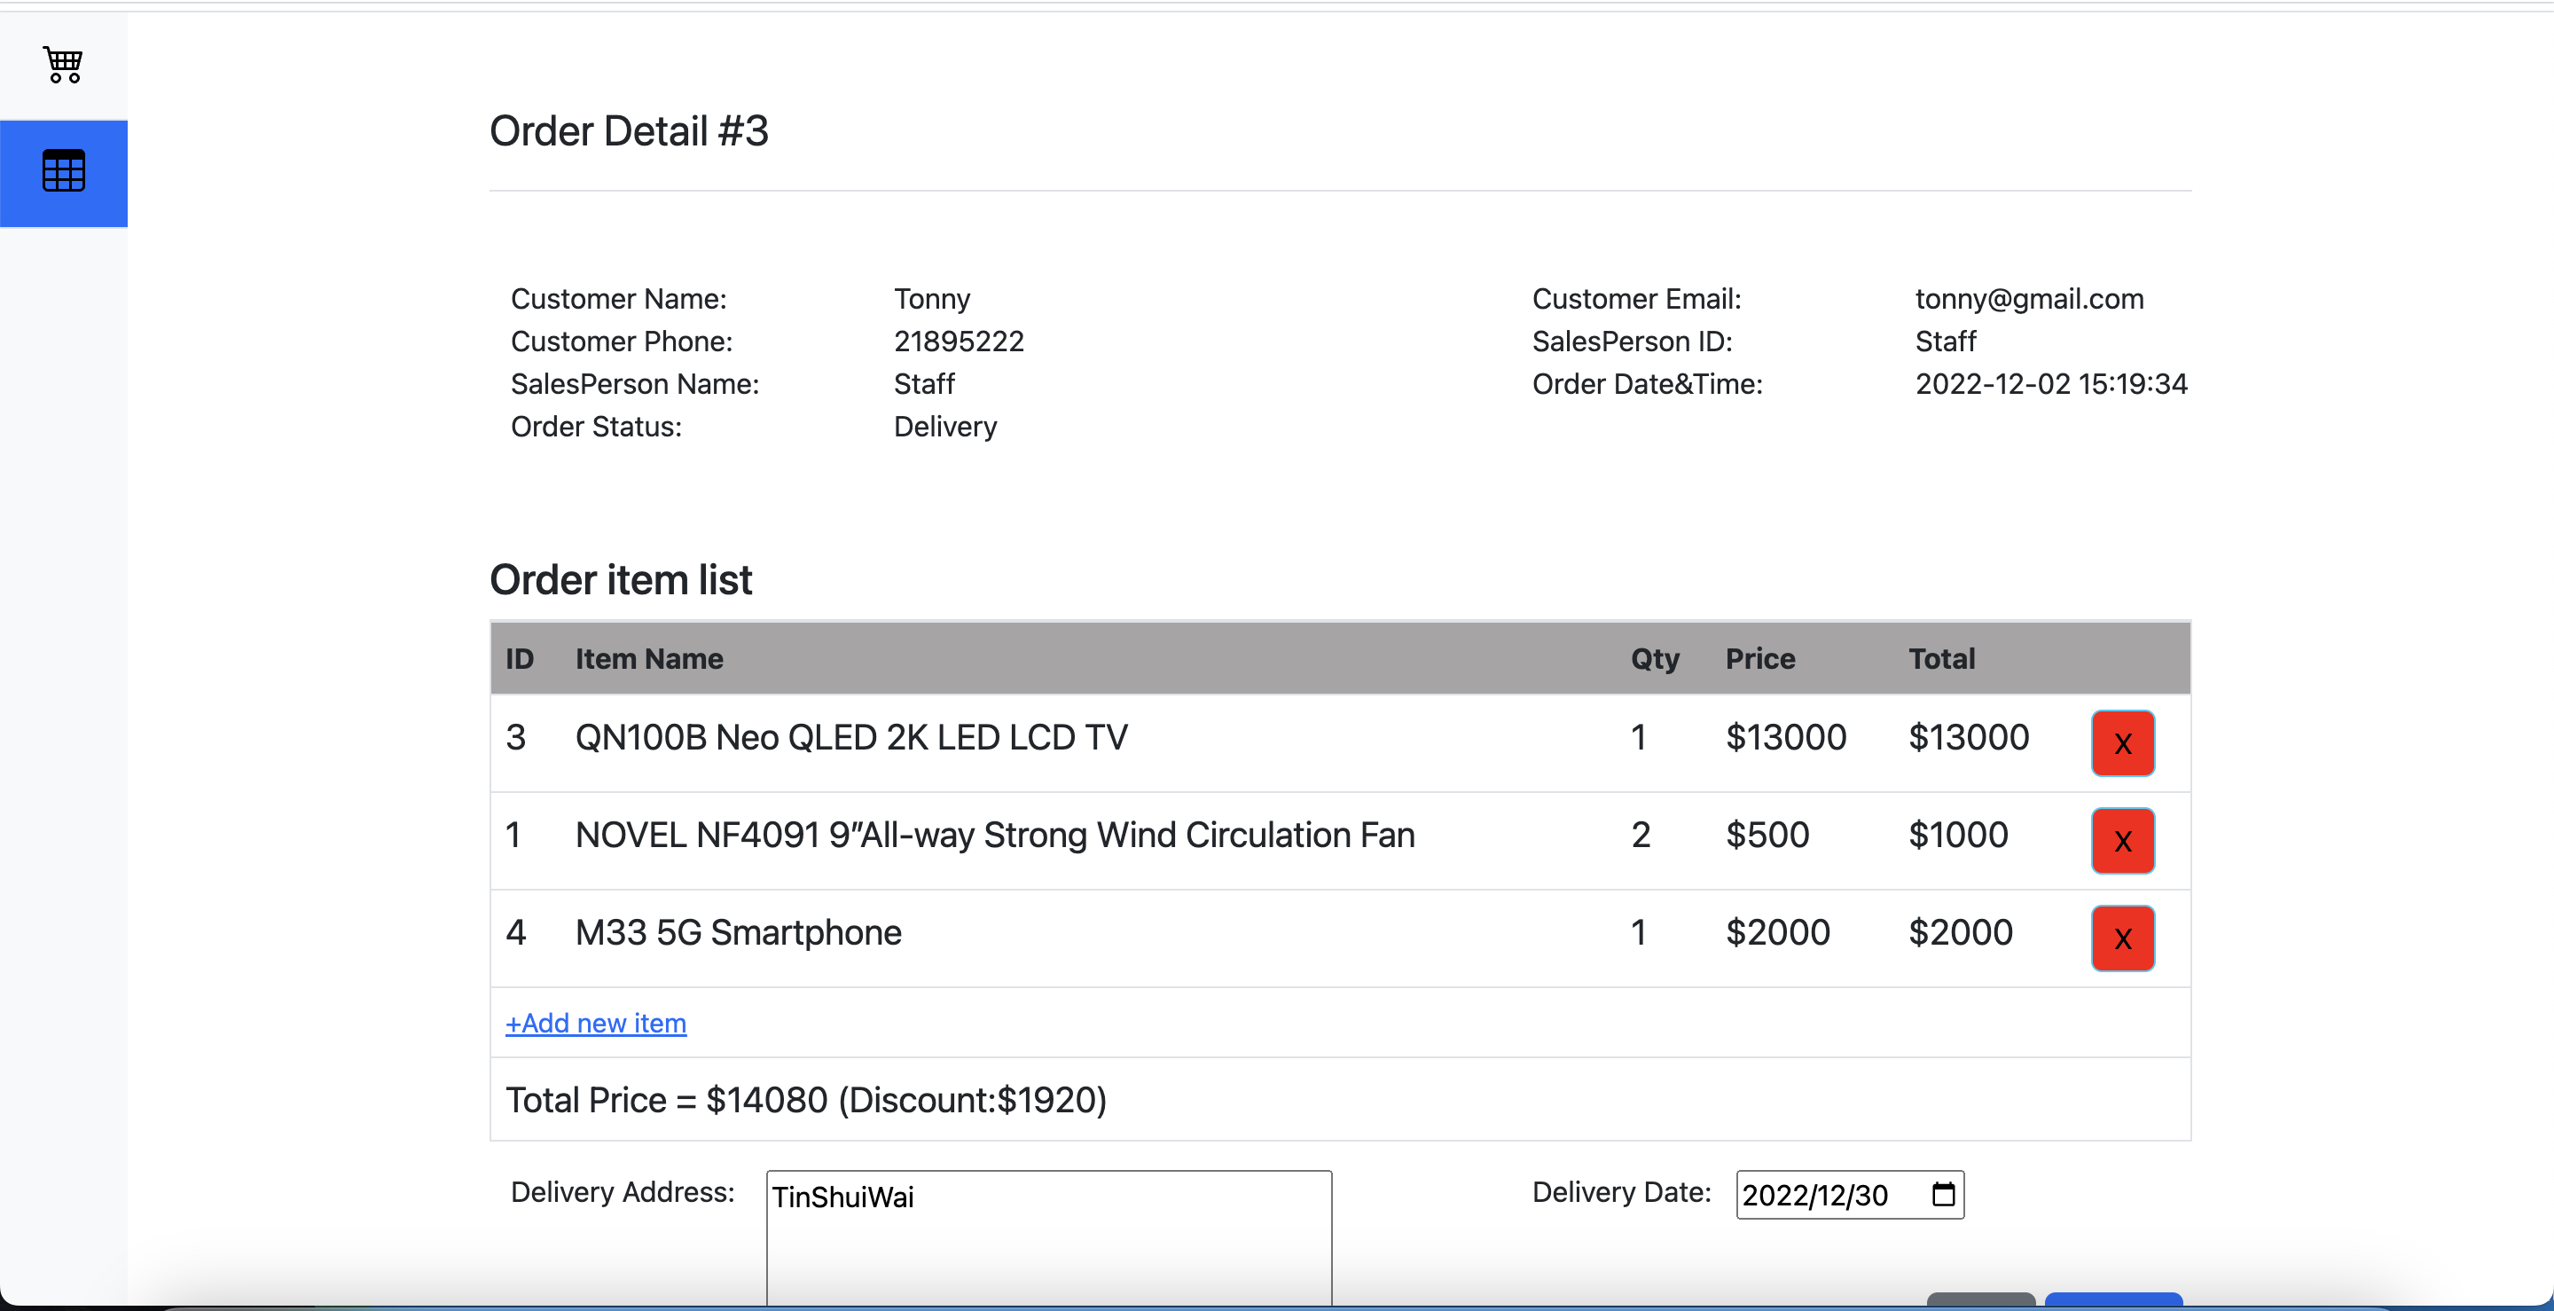Click the Item Name column header
The height and width of the screenshot is (1311, 2554).
648,658
